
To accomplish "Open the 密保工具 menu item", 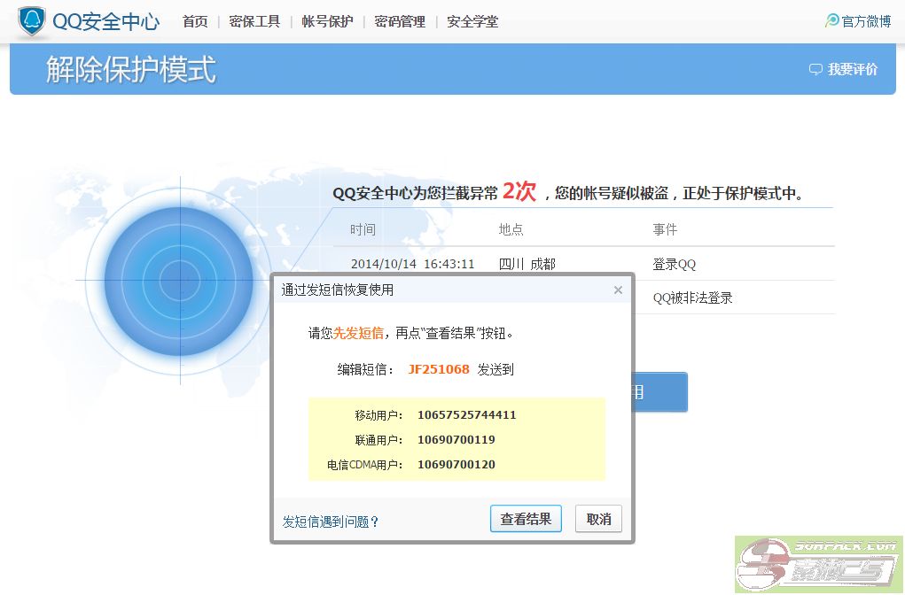I will (x=254, y=21).
